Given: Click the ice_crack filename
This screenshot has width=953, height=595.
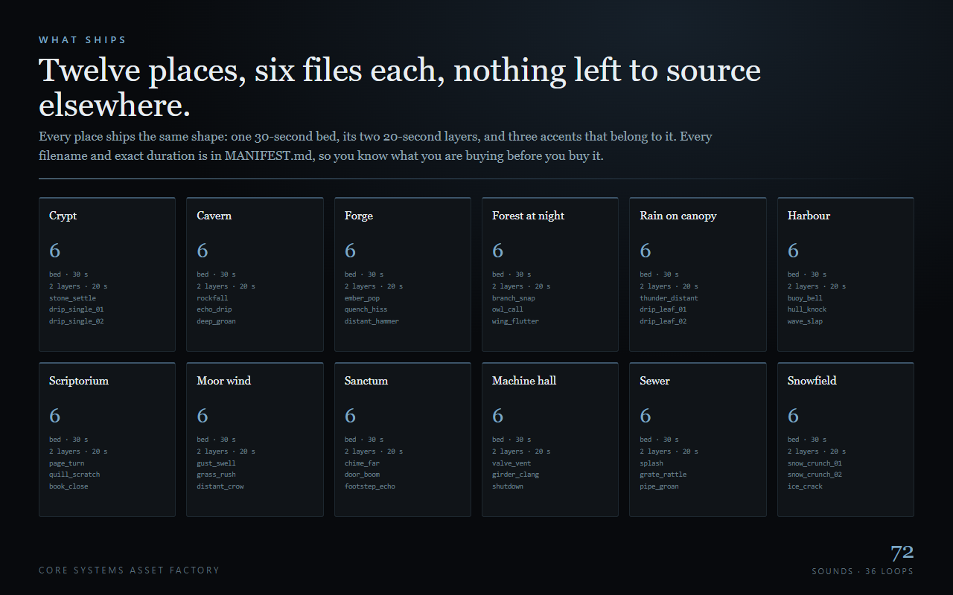Looking at the screenshot, I should (805, 486).
